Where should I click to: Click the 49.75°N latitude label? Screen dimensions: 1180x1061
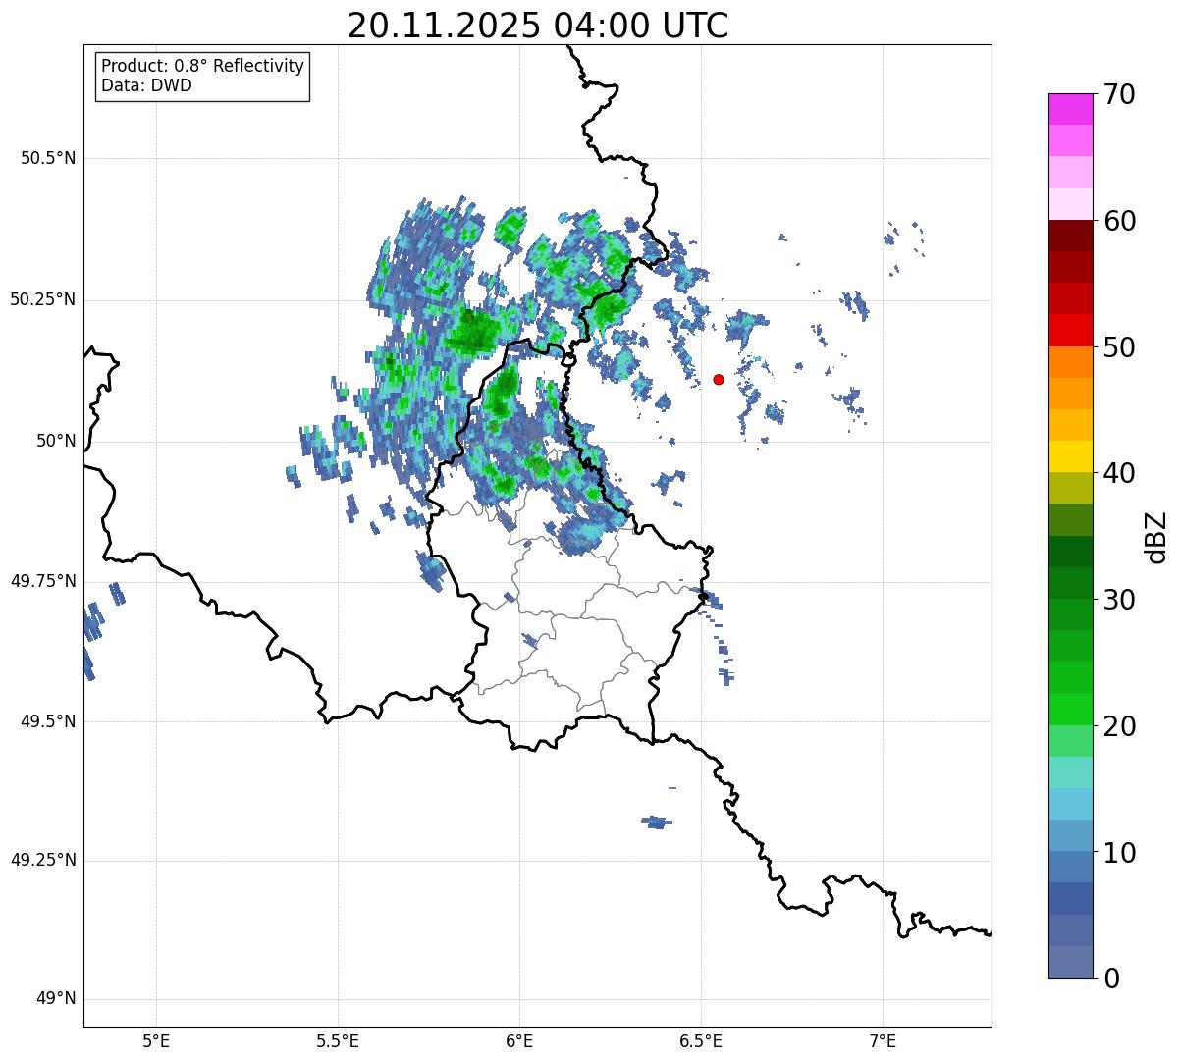click(x=43, y=581)
